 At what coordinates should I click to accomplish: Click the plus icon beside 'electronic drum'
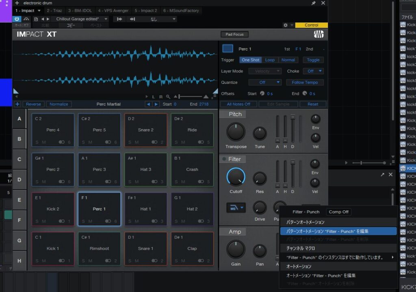[x=17, y=3]
